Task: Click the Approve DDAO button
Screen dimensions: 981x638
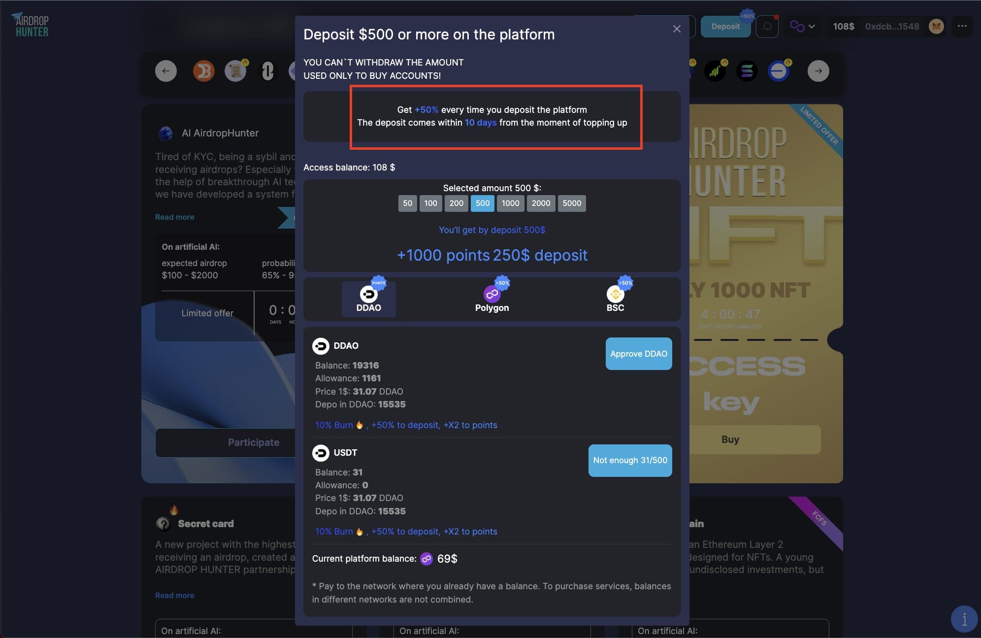Action: point(639,354)
